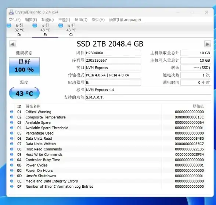The width and height of the screenshot is (216, 205).
Task: Open the 文件(F) menu
Action: [x=15, y=20]
